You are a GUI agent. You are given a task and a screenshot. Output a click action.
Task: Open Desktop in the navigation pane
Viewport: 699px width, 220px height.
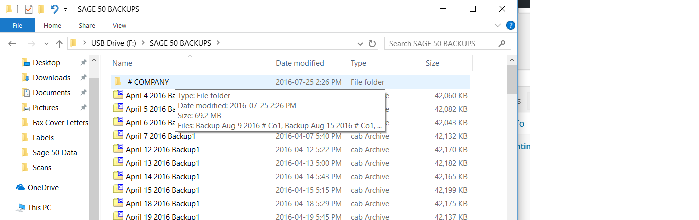coord(46,63)
